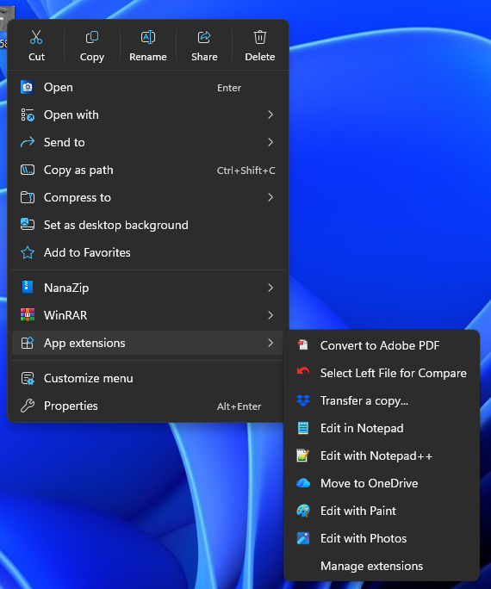Click the desktop background picture icon
The image size is (491, 589).
click(28, 225)
